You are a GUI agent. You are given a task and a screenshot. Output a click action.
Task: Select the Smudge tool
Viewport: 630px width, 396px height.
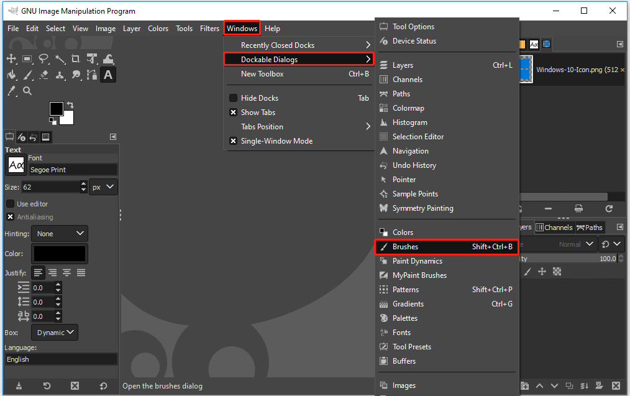(76, 75)
